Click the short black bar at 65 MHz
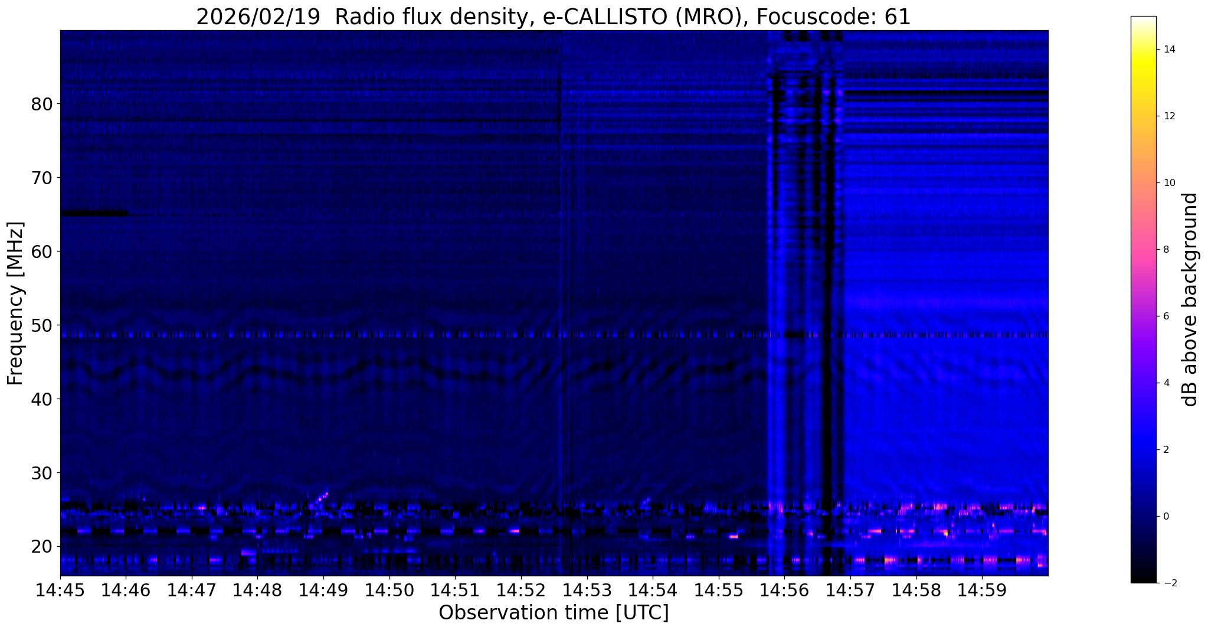This screenshot has width=1208, height=630. 94,214
